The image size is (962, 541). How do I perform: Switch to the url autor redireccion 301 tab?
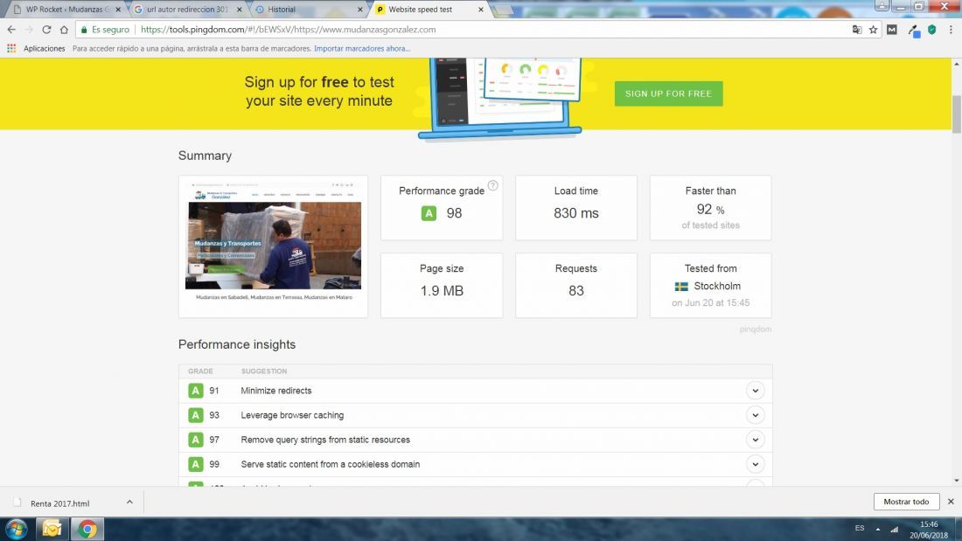click(187, 10)
